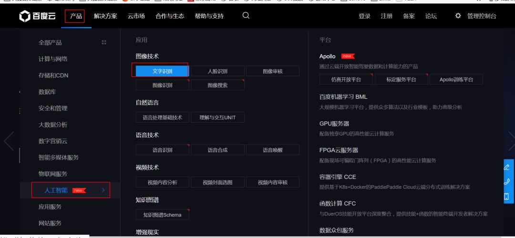The image size is (515, 238).
Task: Select 计算与网络 category
Action: [x=53, y=59]
